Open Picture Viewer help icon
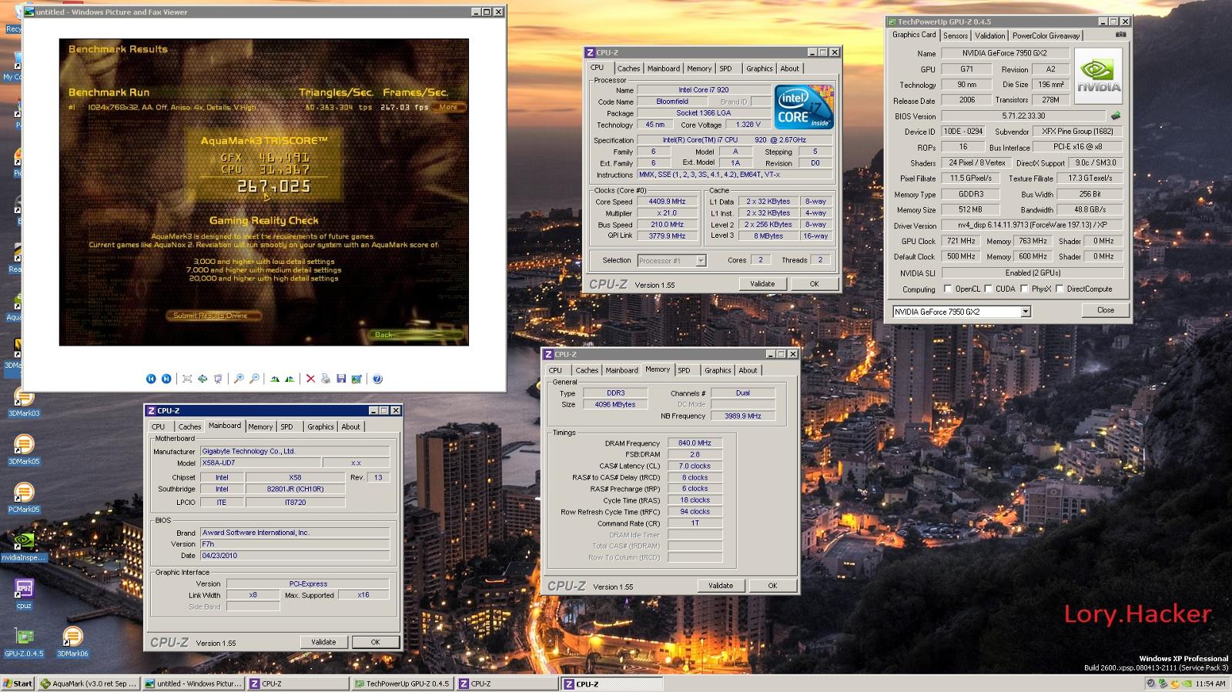The height and width of the screenshot is (692, 1232). coord(377,379)
